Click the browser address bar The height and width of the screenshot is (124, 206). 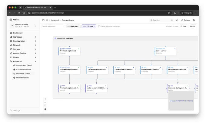coord(97,13)
